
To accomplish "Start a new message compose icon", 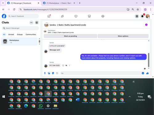I will point(37,22).
